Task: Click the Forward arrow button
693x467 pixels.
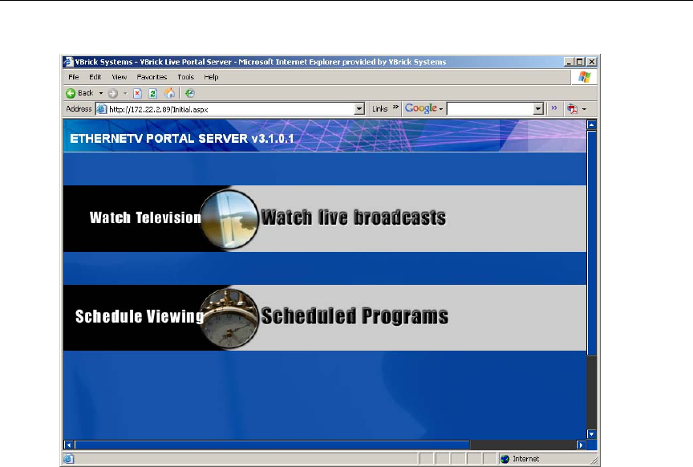Action: coord(113,93)
